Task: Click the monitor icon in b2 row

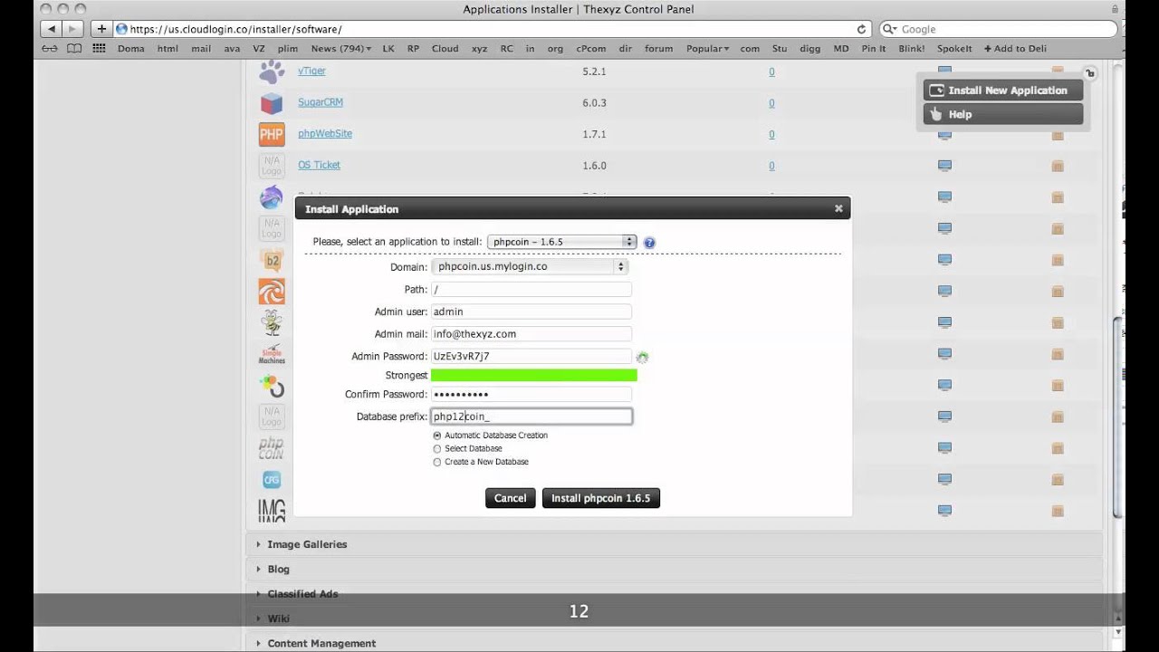Action: tap(944, 260)
